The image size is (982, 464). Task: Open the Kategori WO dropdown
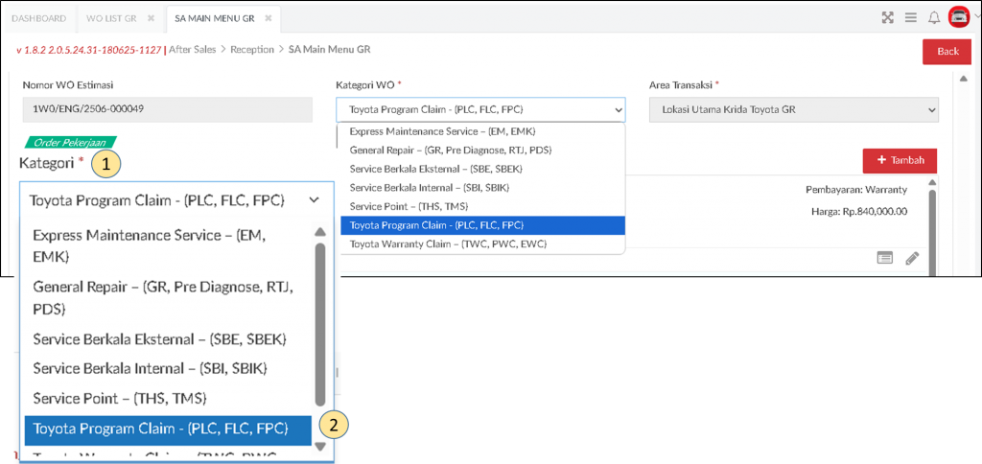(x=480, y=109)
